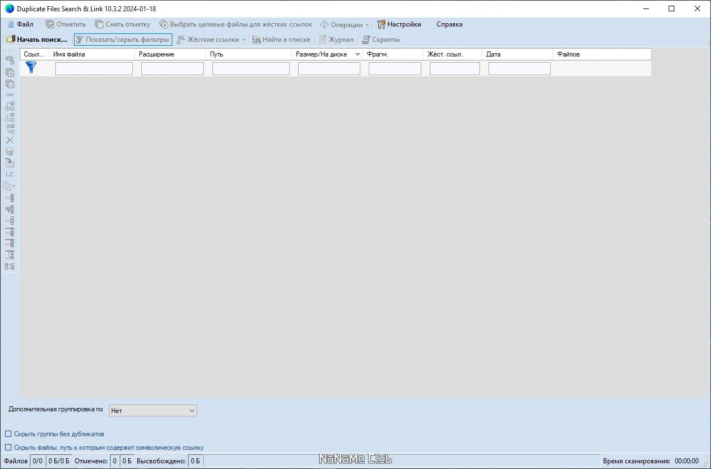This screenshot has width=711, height=469.
Task: Open the Справка menu
Action: [x=450, y=24]
